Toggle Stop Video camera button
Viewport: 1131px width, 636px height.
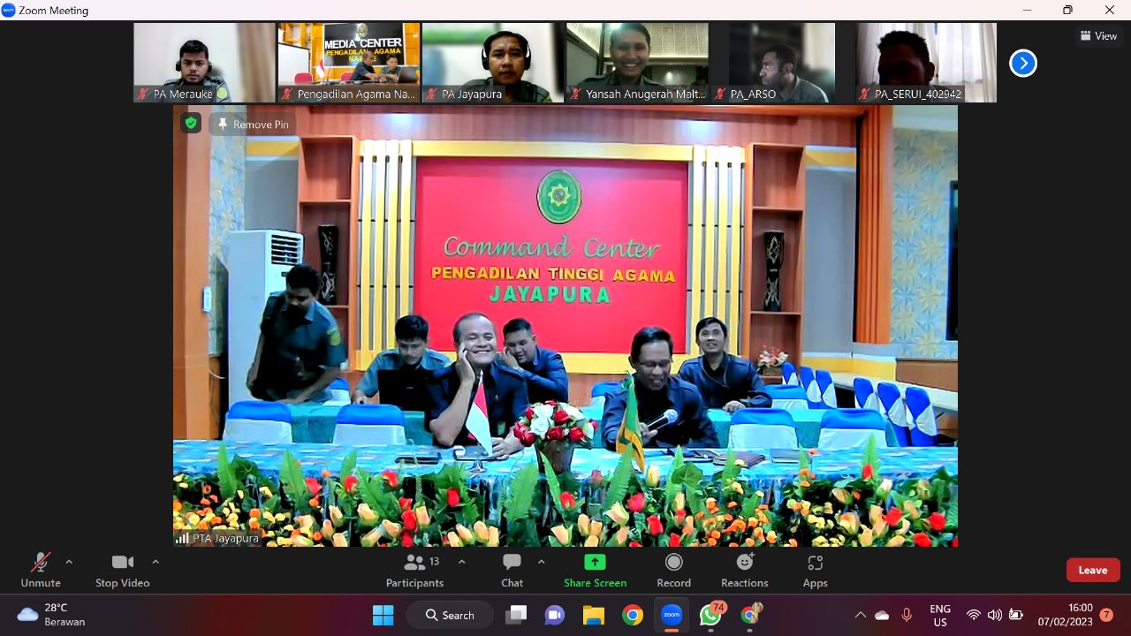[122, 563]
